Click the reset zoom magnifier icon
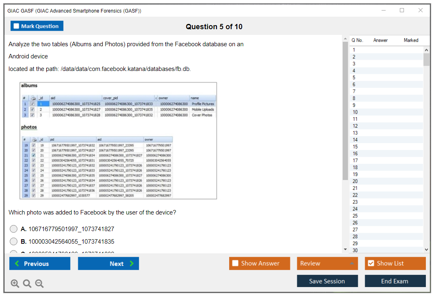 (27, 284)
